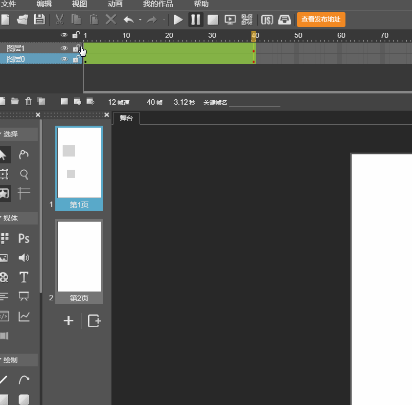The height and width of the screenshot is (405, 412).
Task: Click the save floppy disk icon
Action: (39, 20)
